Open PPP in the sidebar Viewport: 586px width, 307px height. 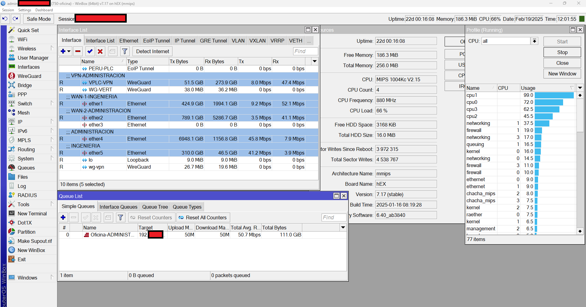22,94
